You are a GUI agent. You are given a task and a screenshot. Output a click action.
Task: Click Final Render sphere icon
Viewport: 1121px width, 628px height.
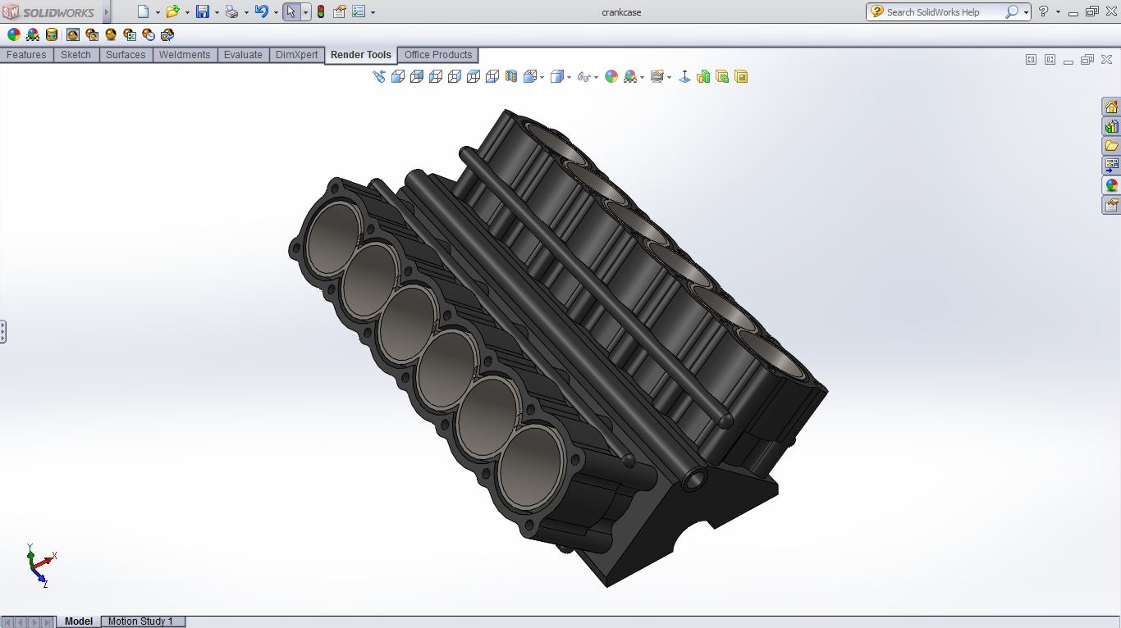coord(110,34)
